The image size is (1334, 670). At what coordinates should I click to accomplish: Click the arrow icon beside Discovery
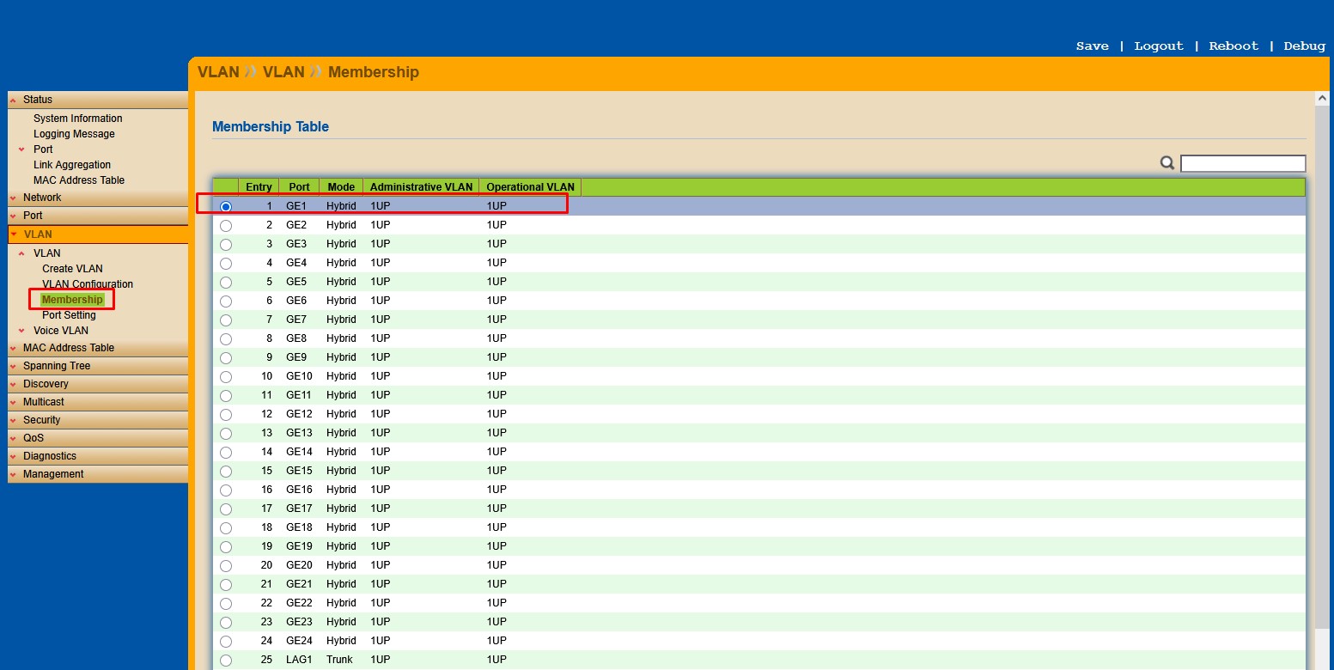click(x=13, y=385)
